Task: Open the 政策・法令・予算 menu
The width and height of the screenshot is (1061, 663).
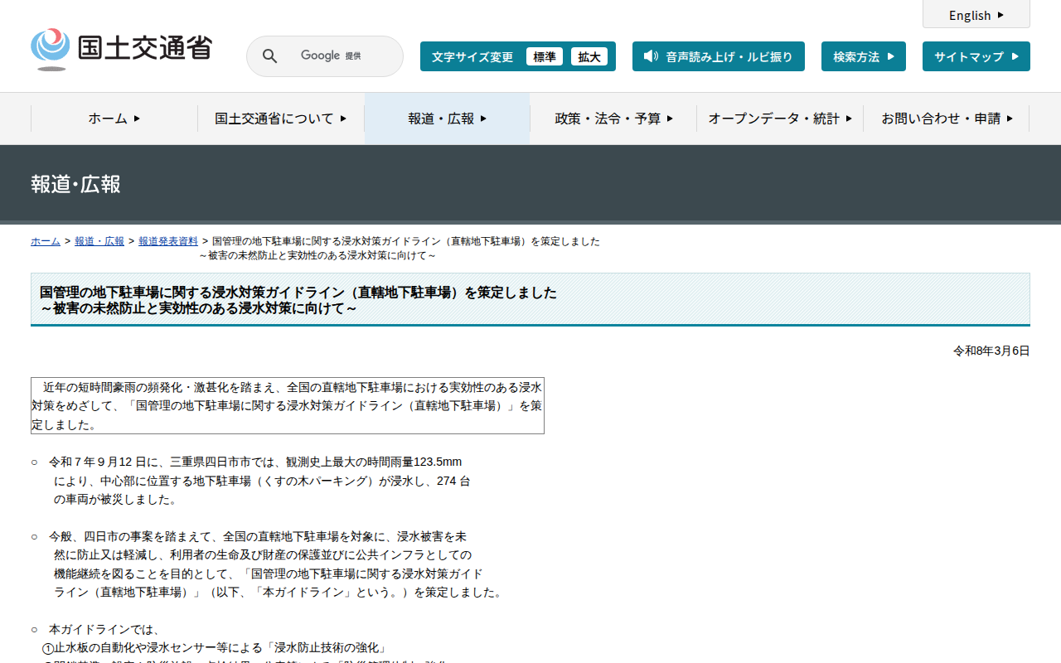Action: pos(614,119)
